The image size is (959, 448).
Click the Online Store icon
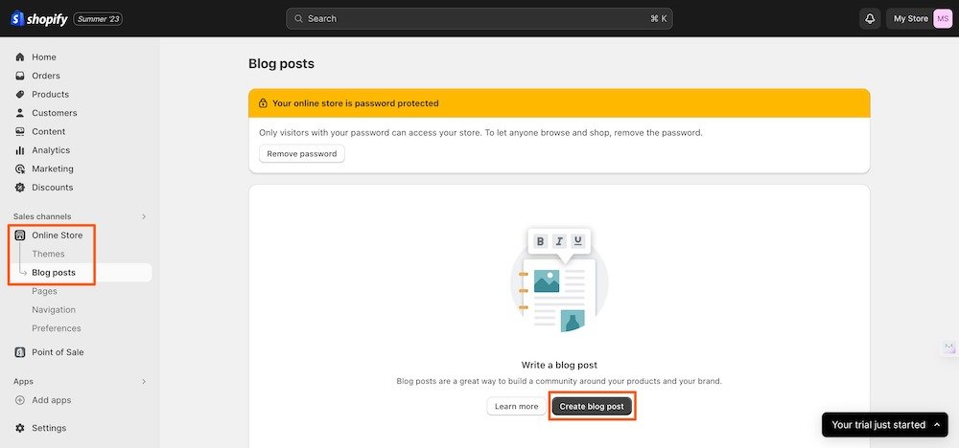(x=20, y=235)
